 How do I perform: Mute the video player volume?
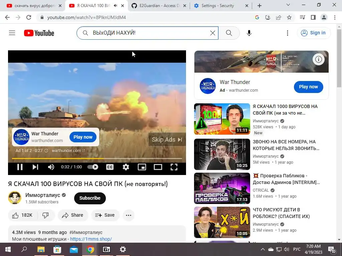(51, 167)
